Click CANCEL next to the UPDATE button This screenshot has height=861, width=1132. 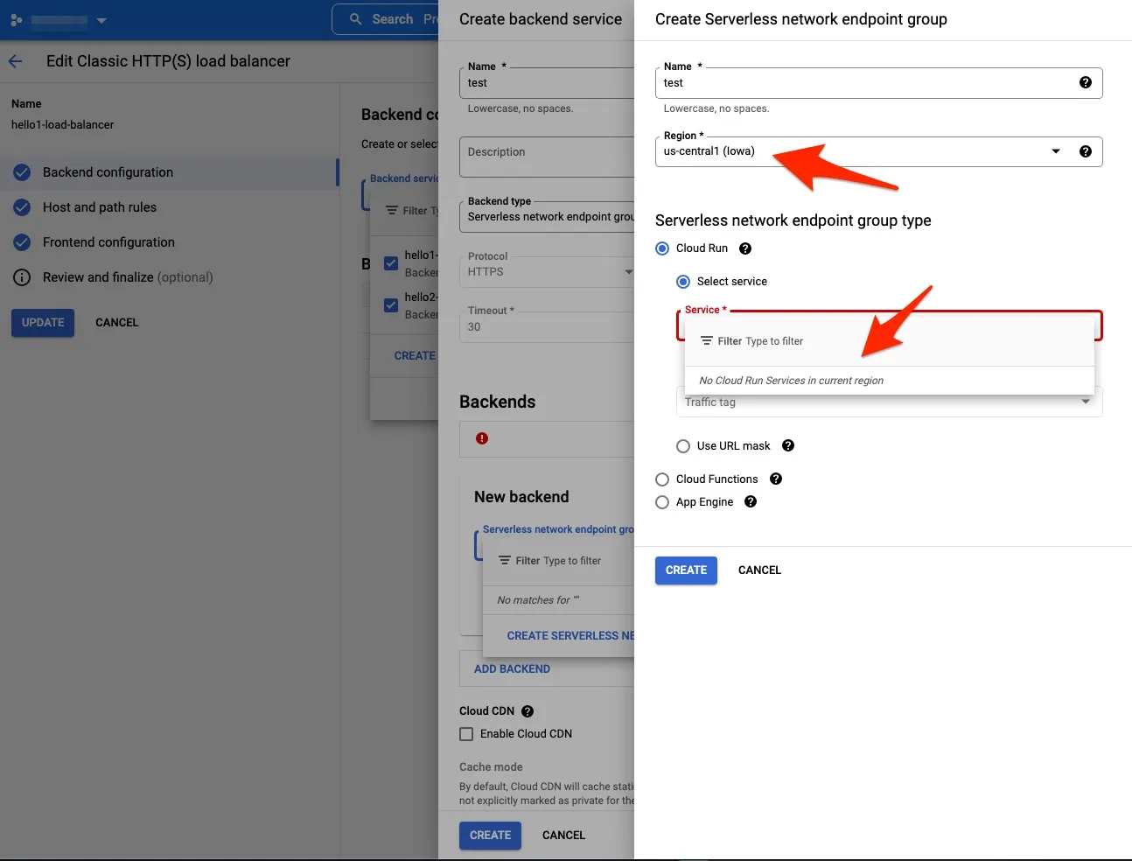116,323
